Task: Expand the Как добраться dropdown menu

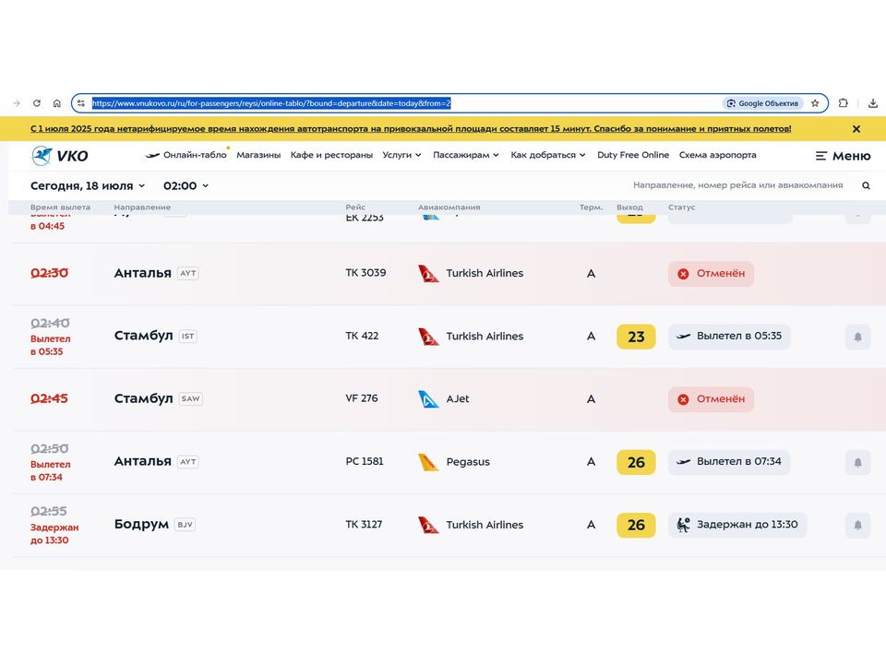Action: click(x=548, y=155)
